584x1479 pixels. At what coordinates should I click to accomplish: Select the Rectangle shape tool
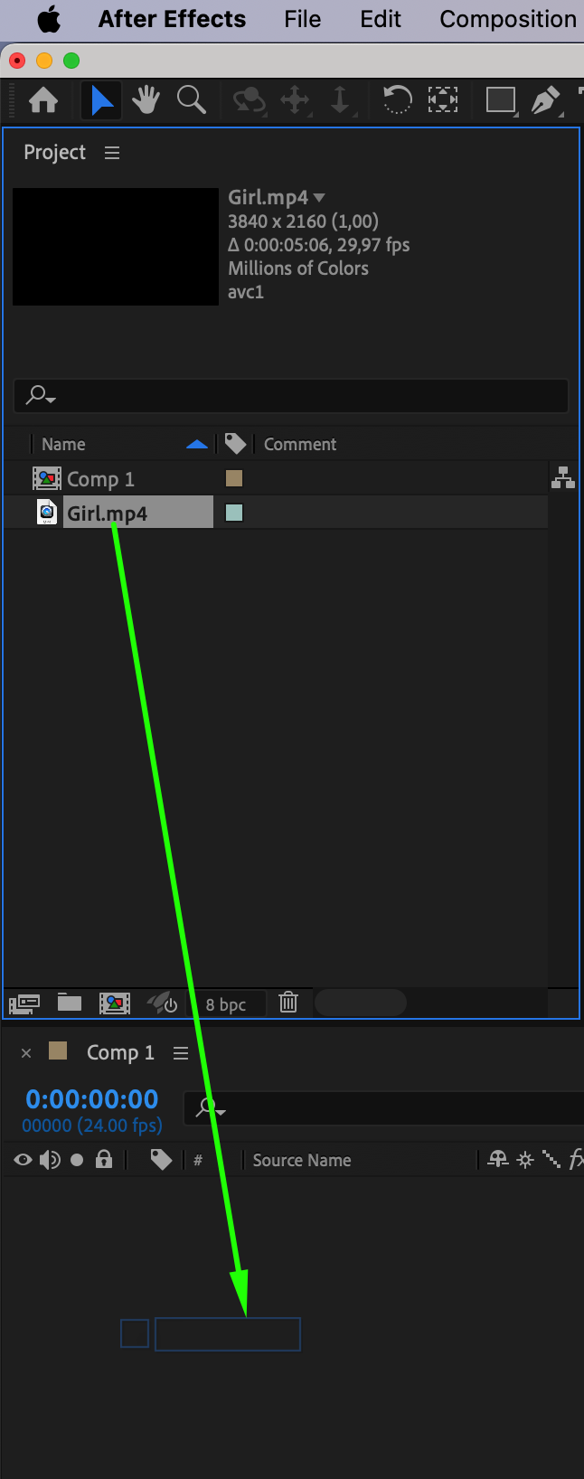[x=500, y=99]
